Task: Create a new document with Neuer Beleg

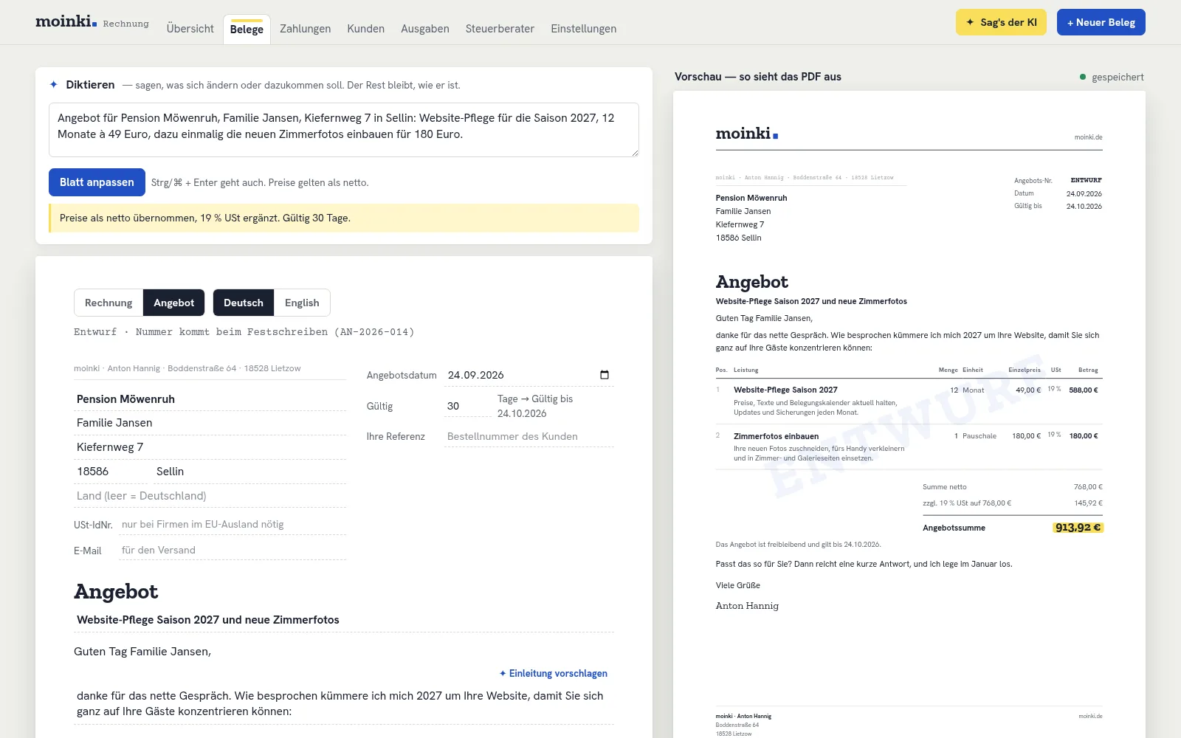Action: pyautogui.click(x=1101, y=22)
